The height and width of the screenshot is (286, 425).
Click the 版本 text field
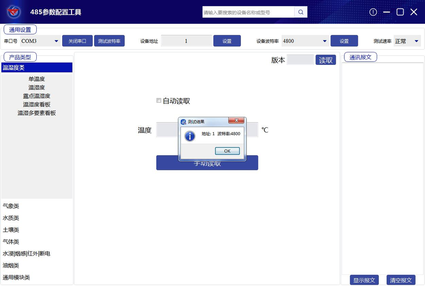[300, 60]
